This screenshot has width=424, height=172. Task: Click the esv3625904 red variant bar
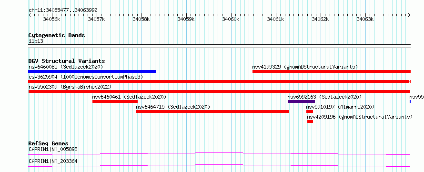(219, 81)
